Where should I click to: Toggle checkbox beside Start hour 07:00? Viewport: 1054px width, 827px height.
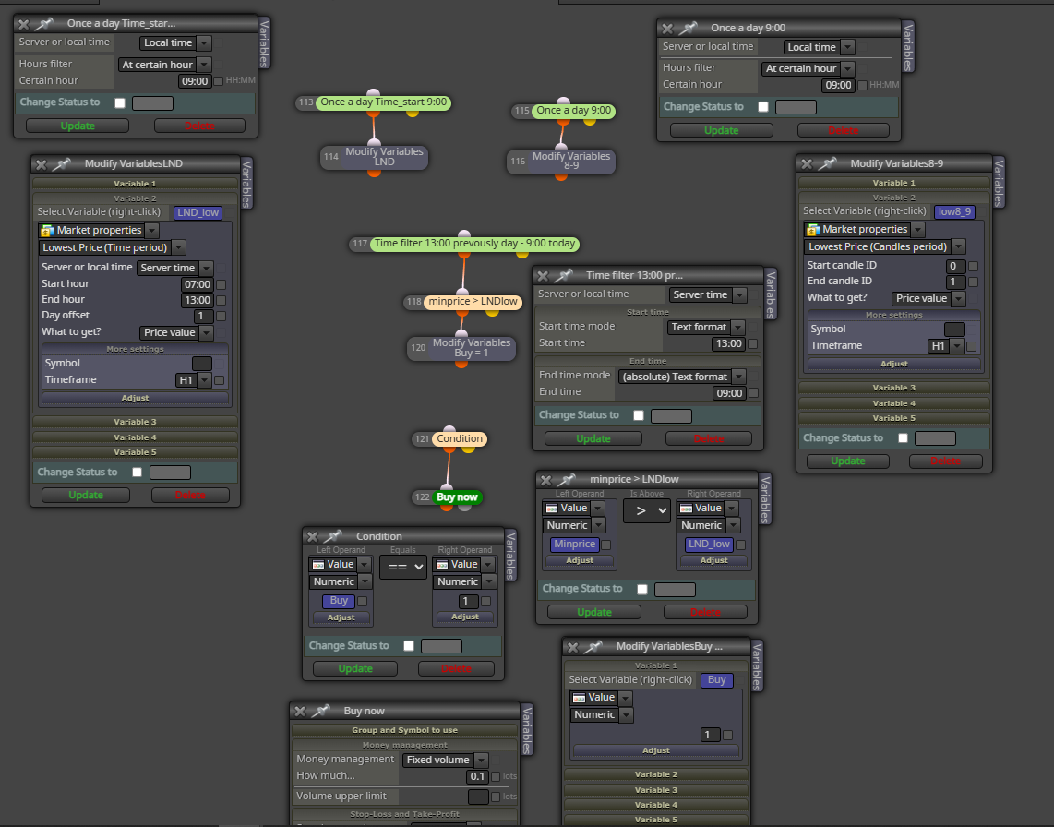point(221,284)
